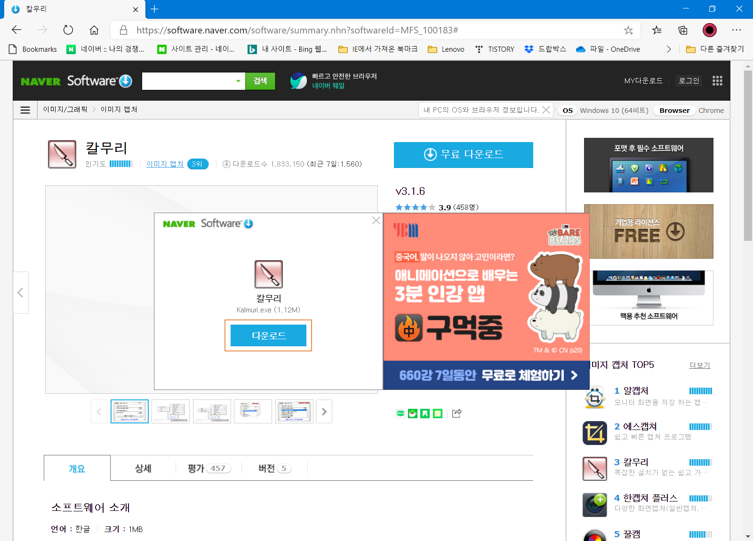Add this page to favorites star
753x541 pixels.
(628, 30)
